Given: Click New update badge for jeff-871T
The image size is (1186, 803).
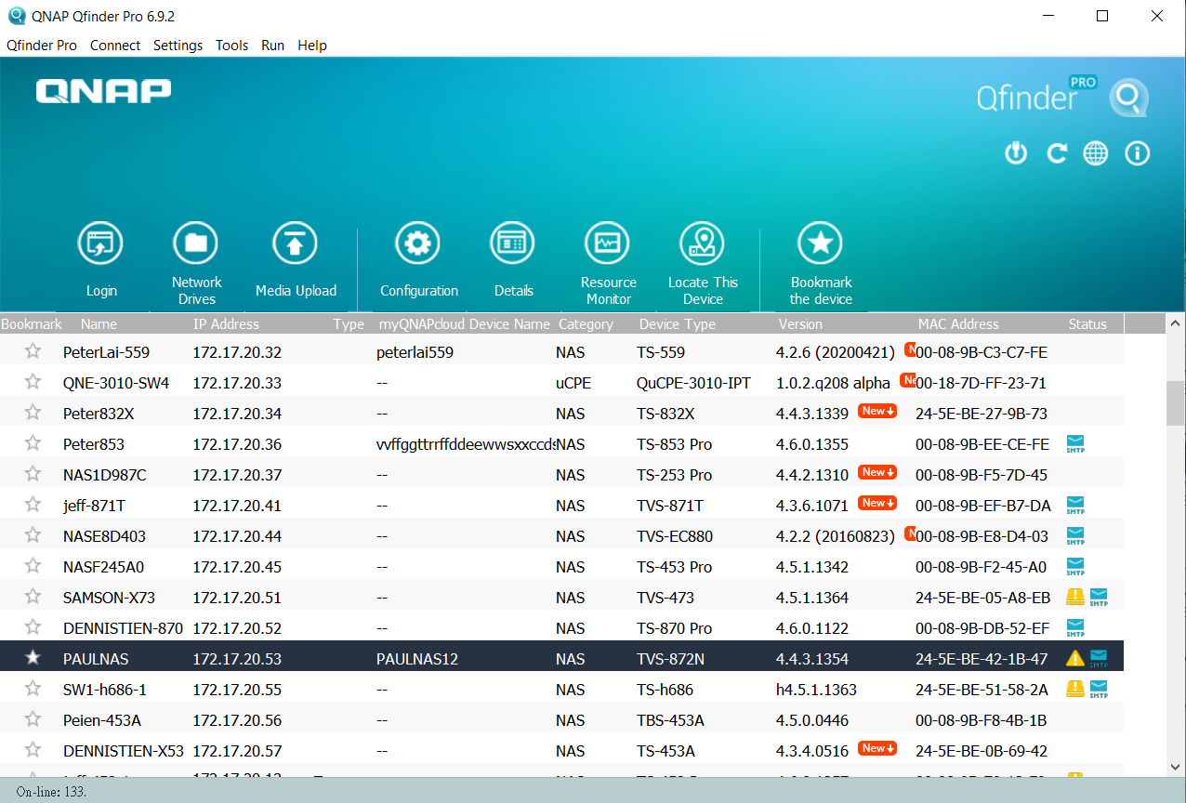Looking at the screenshot, I should (x=876, y=504).
